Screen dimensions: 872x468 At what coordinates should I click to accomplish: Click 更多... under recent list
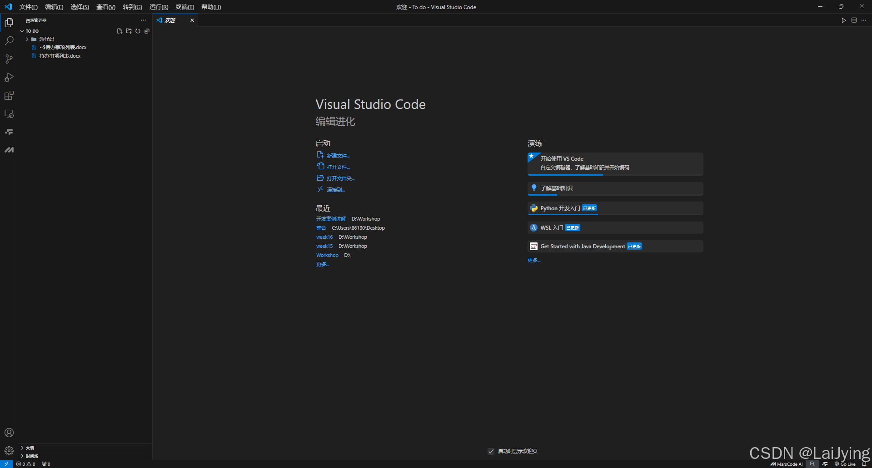pyautogui.click(x=323, y=264)
